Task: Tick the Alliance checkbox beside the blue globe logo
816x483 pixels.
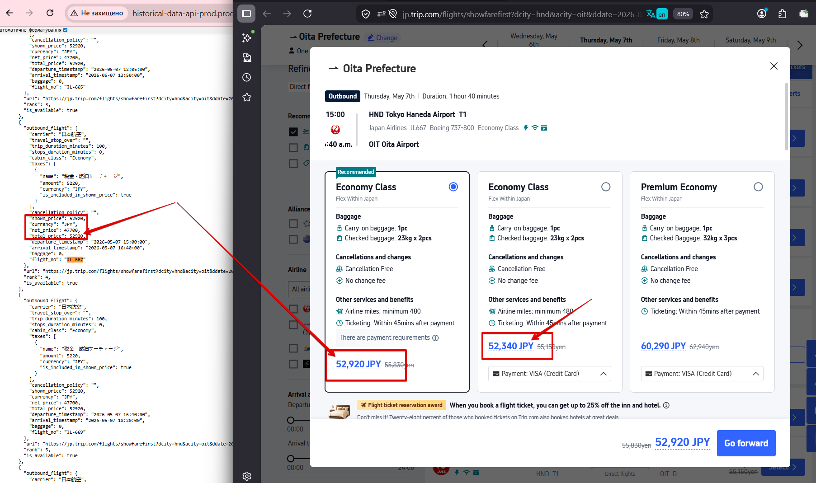Action: [293, 239]
